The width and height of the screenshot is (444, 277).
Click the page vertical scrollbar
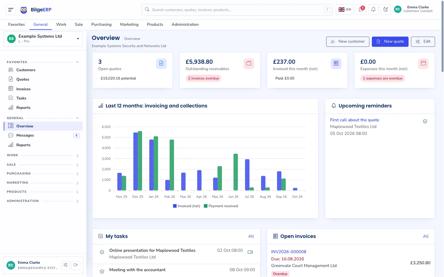click(x=442, y=37)
